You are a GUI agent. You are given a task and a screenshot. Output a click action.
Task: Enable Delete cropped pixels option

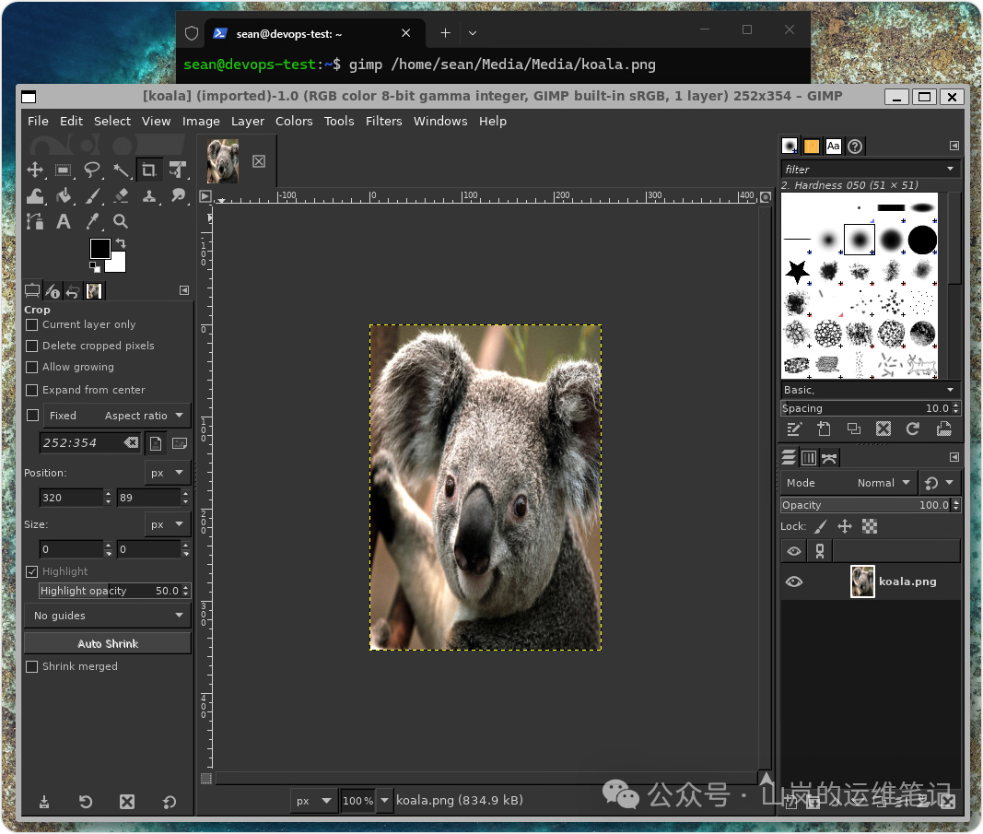point(31,346)
